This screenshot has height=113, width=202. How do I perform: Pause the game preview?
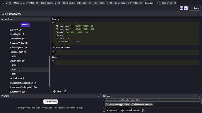pos(195,8)
